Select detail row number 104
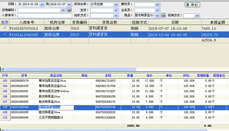The width and height of the screenshot is (229, 131). coord(5,86)
